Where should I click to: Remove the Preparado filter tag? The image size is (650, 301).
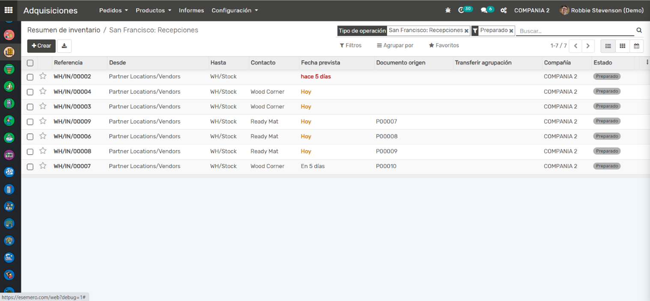511,31
